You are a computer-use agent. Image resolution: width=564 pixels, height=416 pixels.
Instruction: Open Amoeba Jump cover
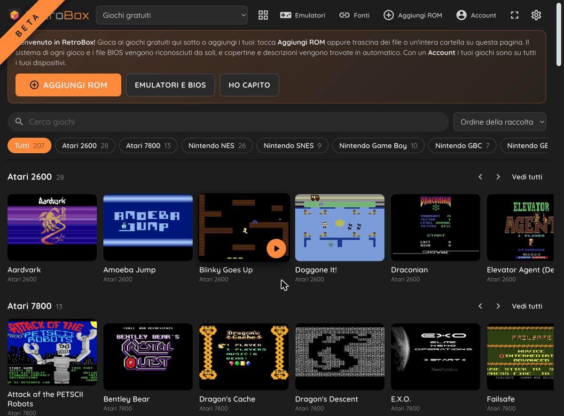(148, 228)
